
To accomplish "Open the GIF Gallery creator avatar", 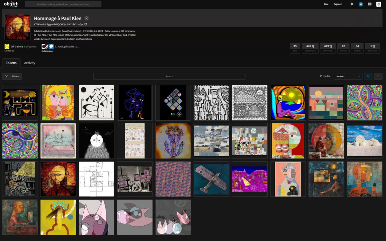I will (7, 47).
